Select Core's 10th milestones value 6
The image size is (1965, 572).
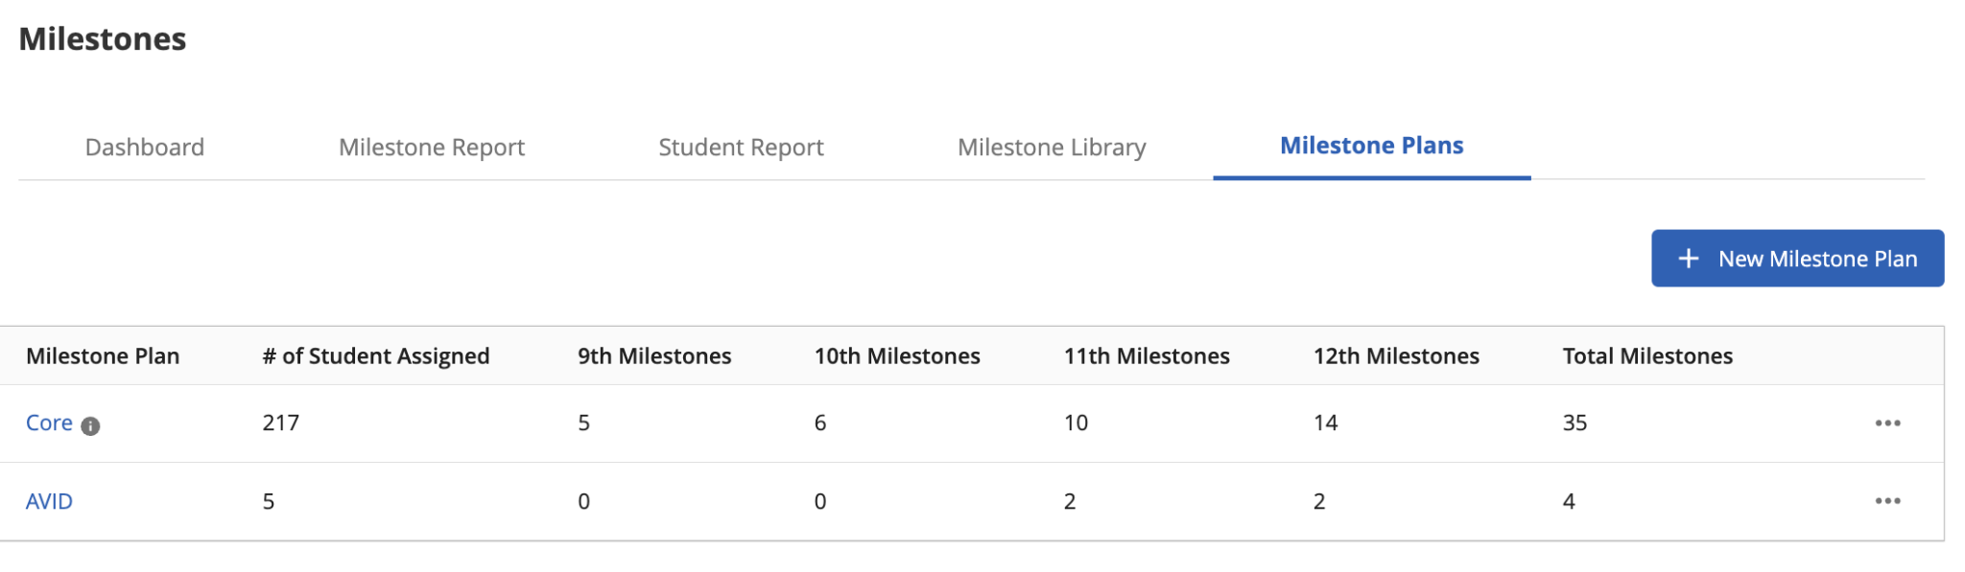click(x=820, y=423)
